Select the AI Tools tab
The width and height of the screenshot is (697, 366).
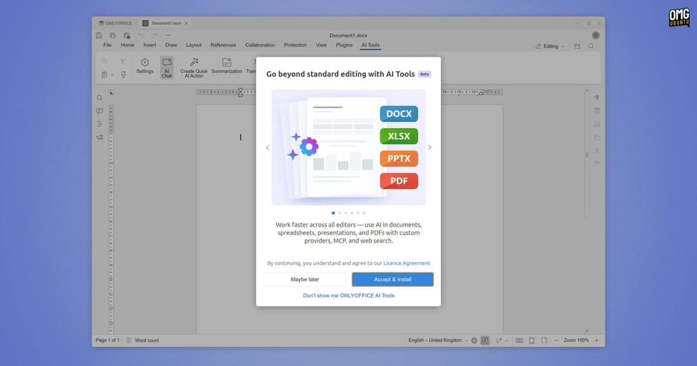370,45
